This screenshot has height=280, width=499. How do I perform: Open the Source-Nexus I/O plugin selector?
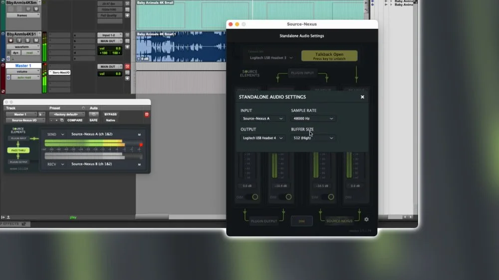[x=25, y=120]
